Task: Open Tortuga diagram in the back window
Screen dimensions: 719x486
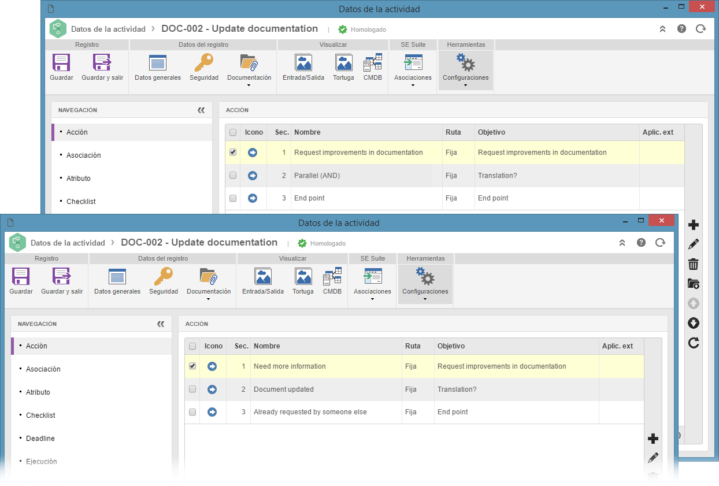Action: tap(343, 67)
